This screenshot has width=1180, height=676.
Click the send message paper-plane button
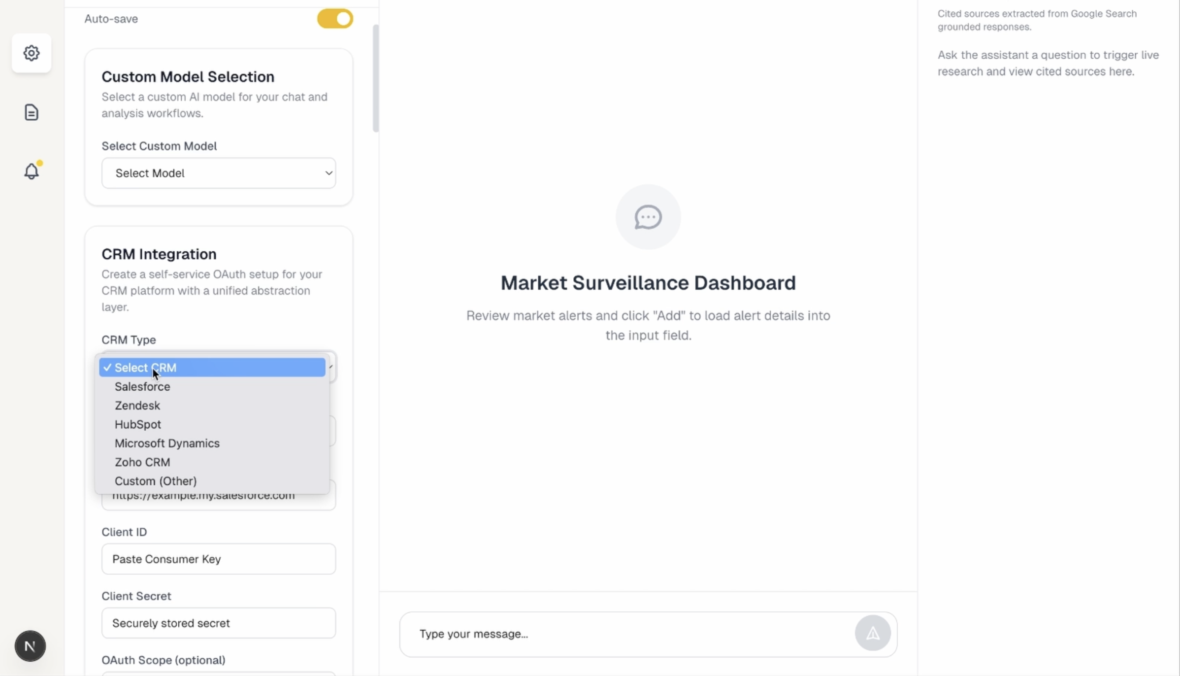tap(872, 633)
